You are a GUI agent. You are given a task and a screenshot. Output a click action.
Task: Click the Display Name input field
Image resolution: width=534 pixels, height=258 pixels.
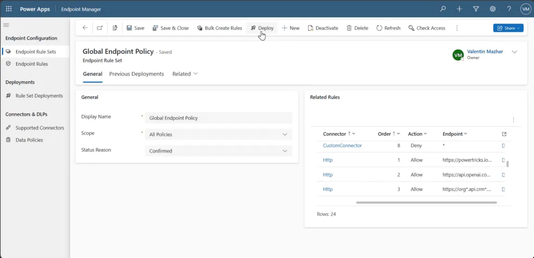click(x=219, y=118)
